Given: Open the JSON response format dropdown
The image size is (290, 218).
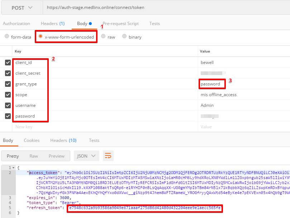Looking at the screenshot, I should (86, 156).
